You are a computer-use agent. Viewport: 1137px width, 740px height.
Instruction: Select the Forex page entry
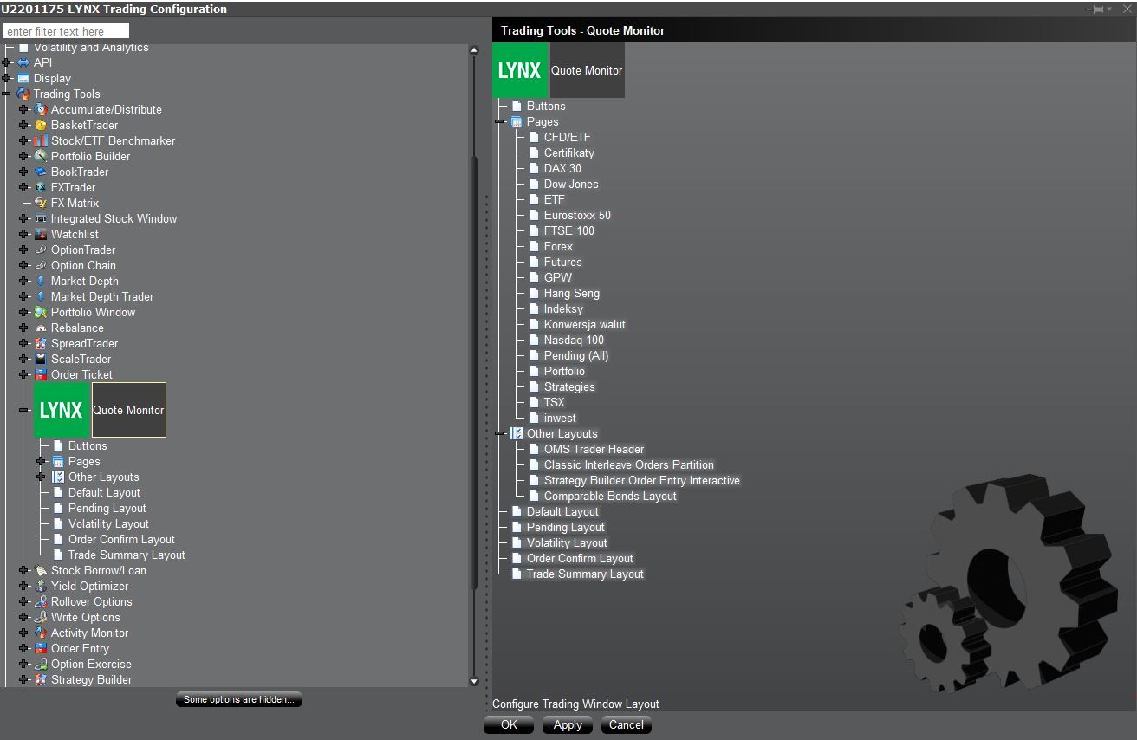558,246
